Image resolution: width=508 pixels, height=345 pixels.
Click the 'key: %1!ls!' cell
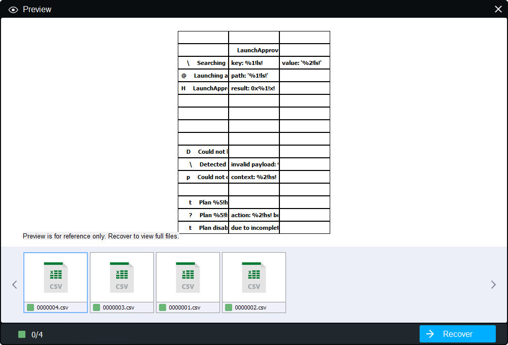[254, 63]
